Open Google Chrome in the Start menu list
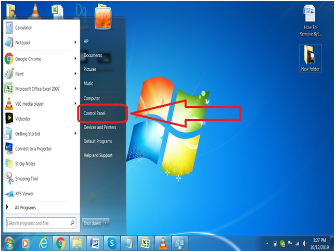Screen dimensions: 335x252 [41, 59]
